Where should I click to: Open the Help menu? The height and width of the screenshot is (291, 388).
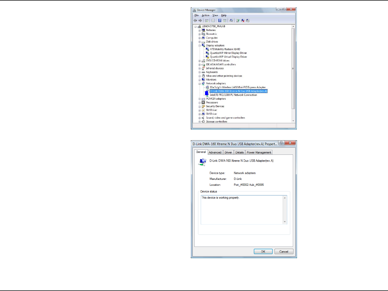tap(224, 15)
